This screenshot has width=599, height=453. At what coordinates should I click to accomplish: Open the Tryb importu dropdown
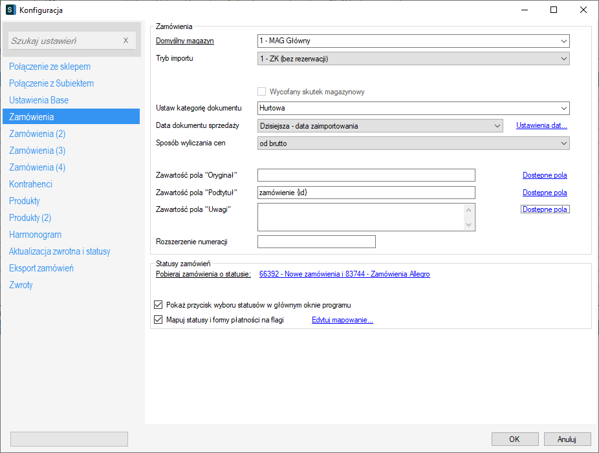563,59
